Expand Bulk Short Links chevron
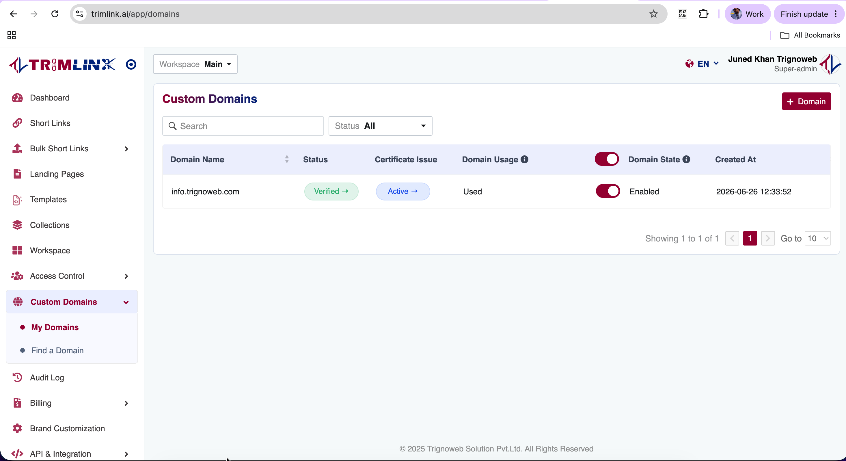This screenshot has width=846, height=461. (x=126, y=148)
